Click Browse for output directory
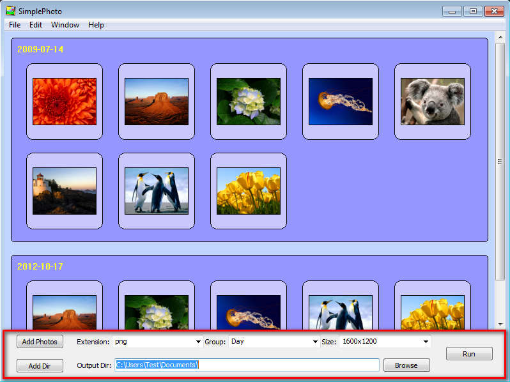Screen dimensions: 510x382 click(x=406, y=365)
